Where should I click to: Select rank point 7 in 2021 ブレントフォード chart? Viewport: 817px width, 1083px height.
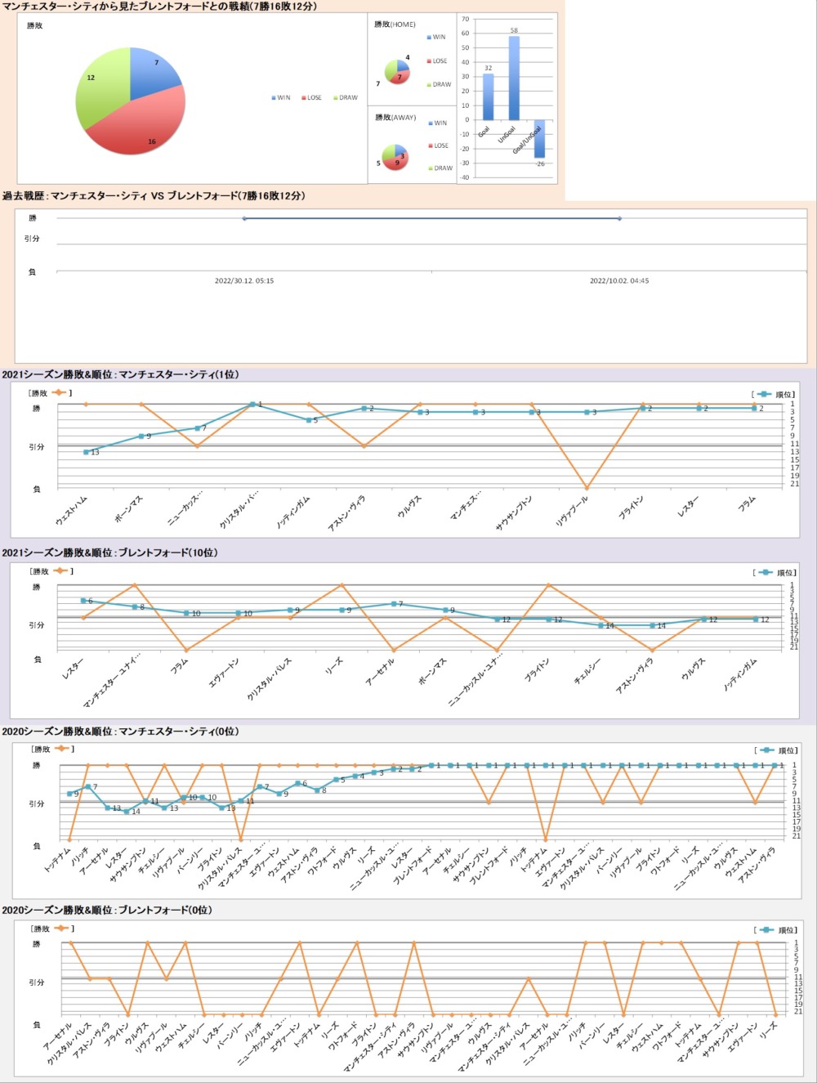click(394, 604)
